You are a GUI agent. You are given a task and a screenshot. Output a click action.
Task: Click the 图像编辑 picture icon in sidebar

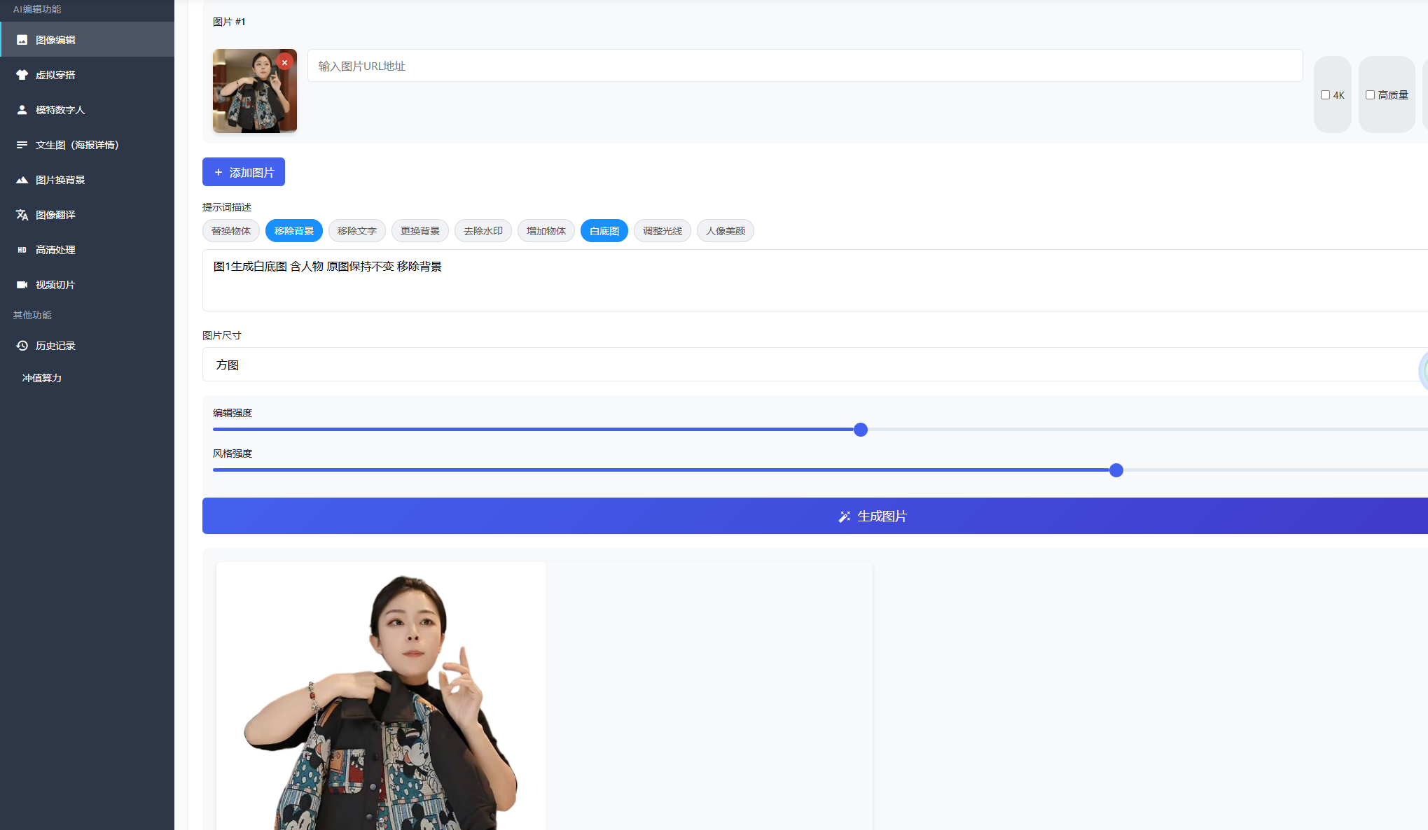(22, 40)
